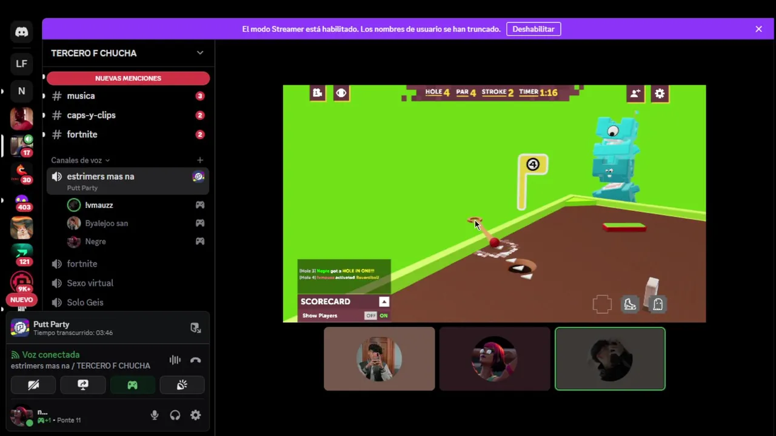
Task: Select estrimers mas na voice channel
Action: click(128, 181)
